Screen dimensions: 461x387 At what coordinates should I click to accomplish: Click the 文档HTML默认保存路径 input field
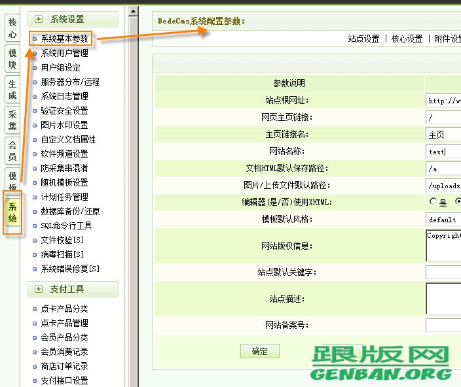[443, 169]
